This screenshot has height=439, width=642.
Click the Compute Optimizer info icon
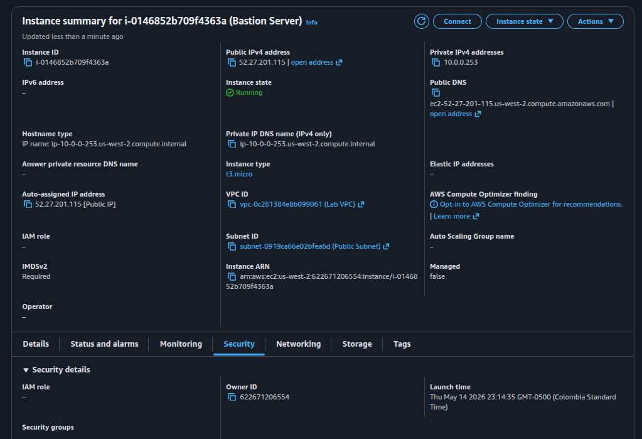[434, 204]
